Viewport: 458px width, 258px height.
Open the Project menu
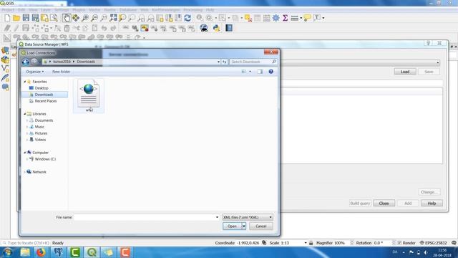tap(8, 10)
